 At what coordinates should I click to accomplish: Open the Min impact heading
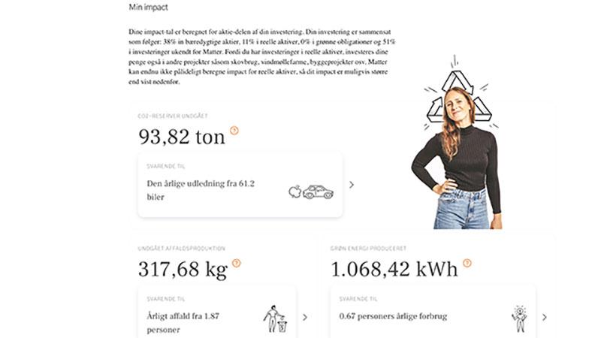click(148, 8)
